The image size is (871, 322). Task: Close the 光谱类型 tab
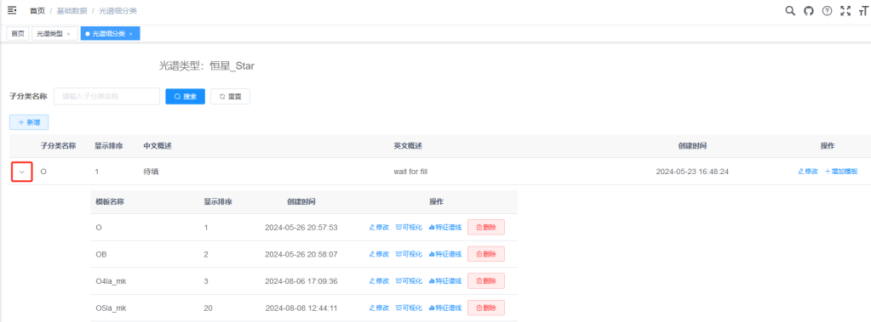pyautogui.click(x=68, y=34)
